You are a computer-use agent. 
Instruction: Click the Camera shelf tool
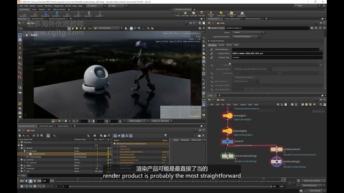pyautogui.click(x=178, y=14)
